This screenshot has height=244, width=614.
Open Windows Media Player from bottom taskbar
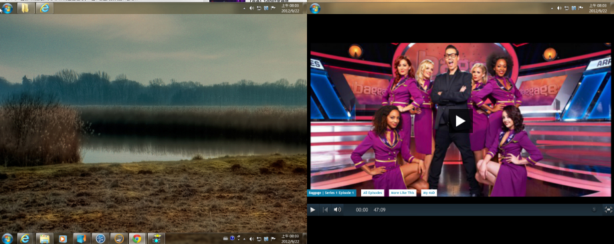pos(63,239)
